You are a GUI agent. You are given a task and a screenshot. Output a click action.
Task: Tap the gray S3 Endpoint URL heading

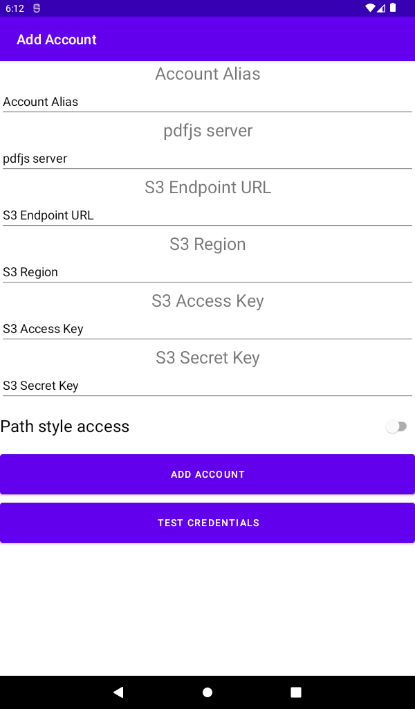pyautogui.click(x=207, y=188)
